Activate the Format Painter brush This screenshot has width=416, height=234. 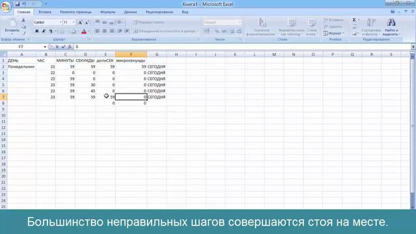coord(23,33)
